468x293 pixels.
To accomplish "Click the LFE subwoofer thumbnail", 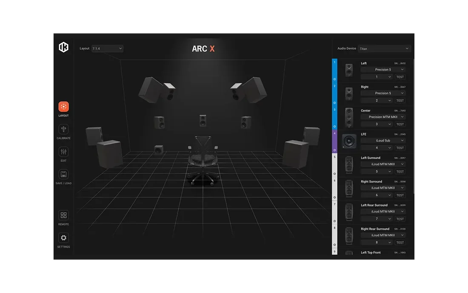I will (x=349, y=141).
